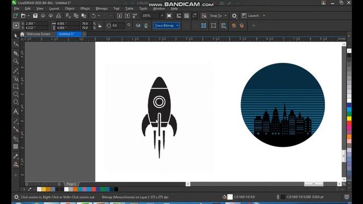
Task: Click the no-color swatch in the bottom palette
Action: coord(39,189)
